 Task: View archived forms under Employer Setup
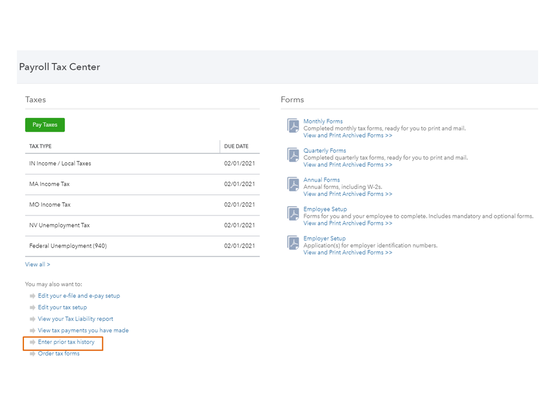click(347, 253)
